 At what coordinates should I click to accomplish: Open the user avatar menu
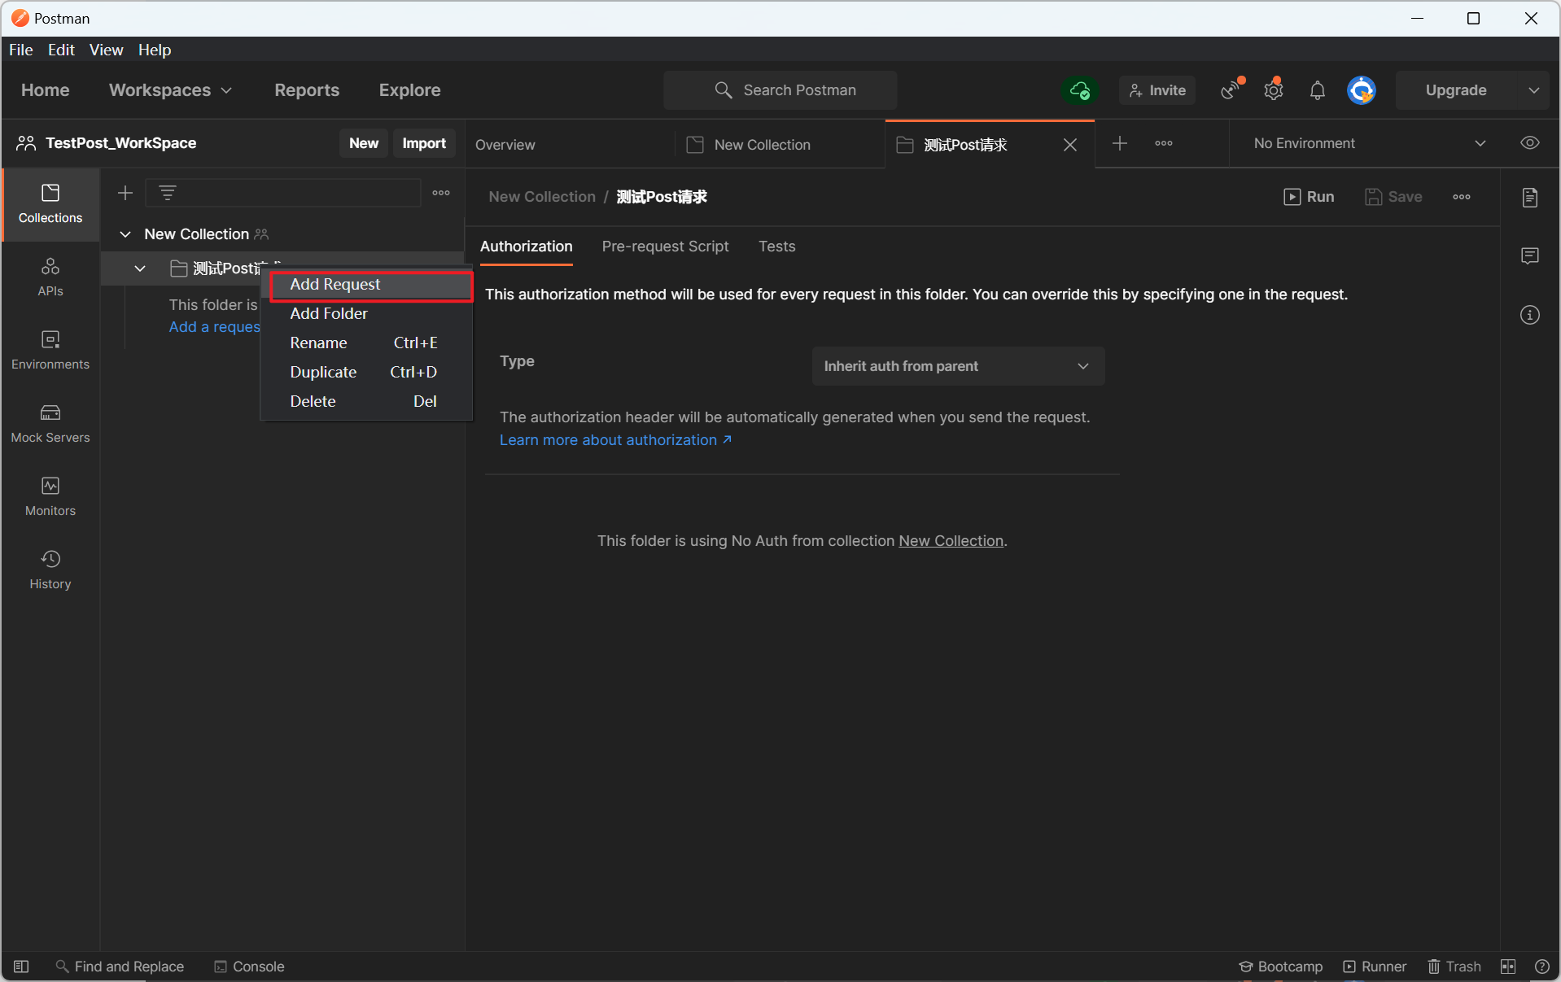tap(1362, 90)
